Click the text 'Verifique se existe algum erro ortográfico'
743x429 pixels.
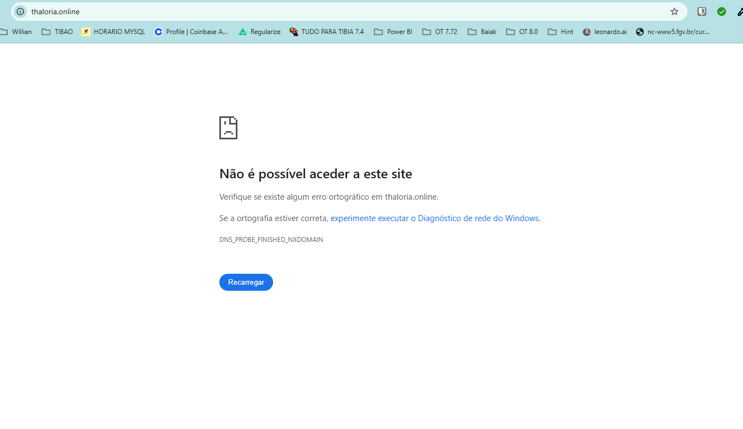[x=294, y=197]
